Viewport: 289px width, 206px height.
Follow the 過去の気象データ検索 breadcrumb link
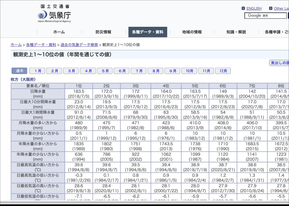(x=79, y=45)
